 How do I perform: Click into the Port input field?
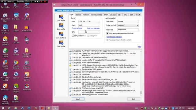(x=89, y=25)
